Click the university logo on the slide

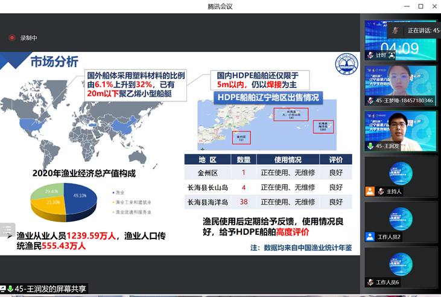(346, 64)
